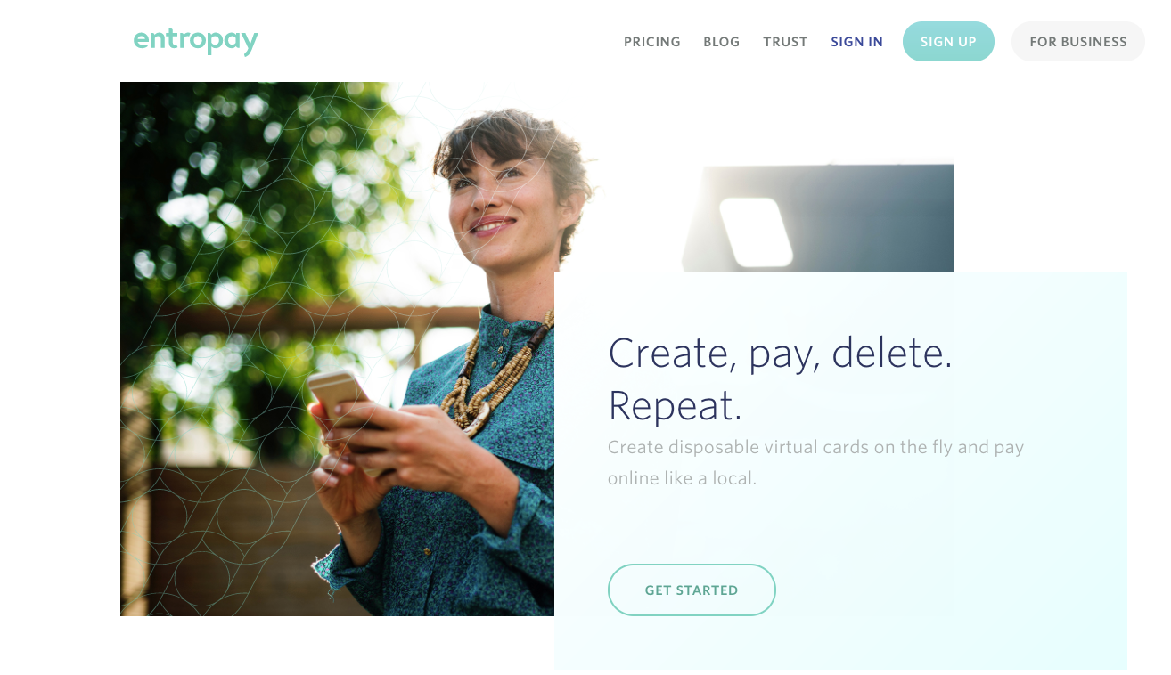
Task: Click the entropay logo
Action: pos(195,41)
